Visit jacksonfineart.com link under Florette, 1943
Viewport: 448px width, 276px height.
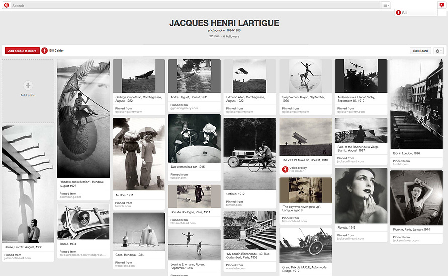tap(350, 239)
